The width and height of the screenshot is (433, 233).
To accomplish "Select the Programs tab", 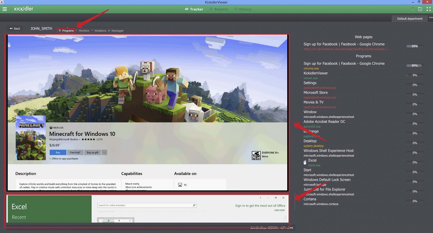I will click(x=66, y=31).
